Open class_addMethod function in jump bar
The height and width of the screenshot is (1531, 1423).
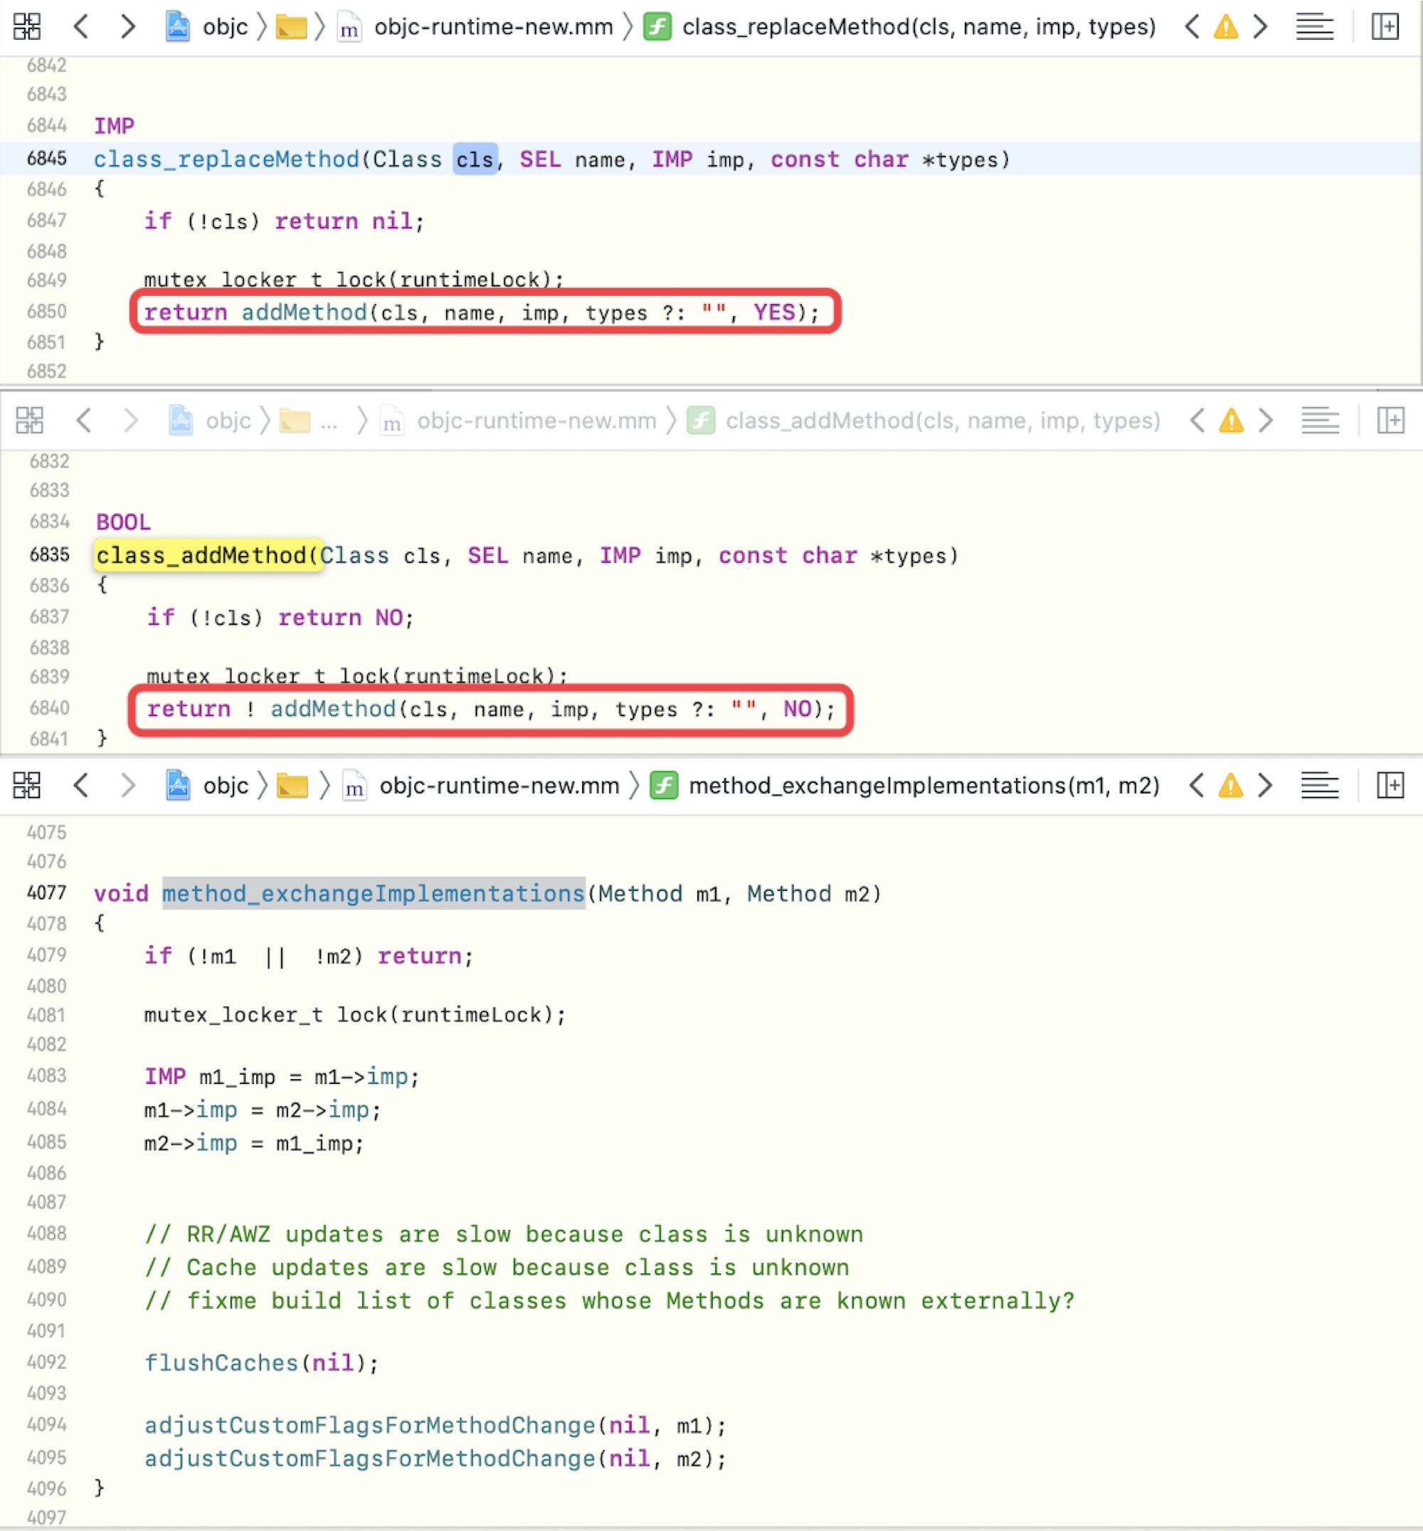pos(943,421)
